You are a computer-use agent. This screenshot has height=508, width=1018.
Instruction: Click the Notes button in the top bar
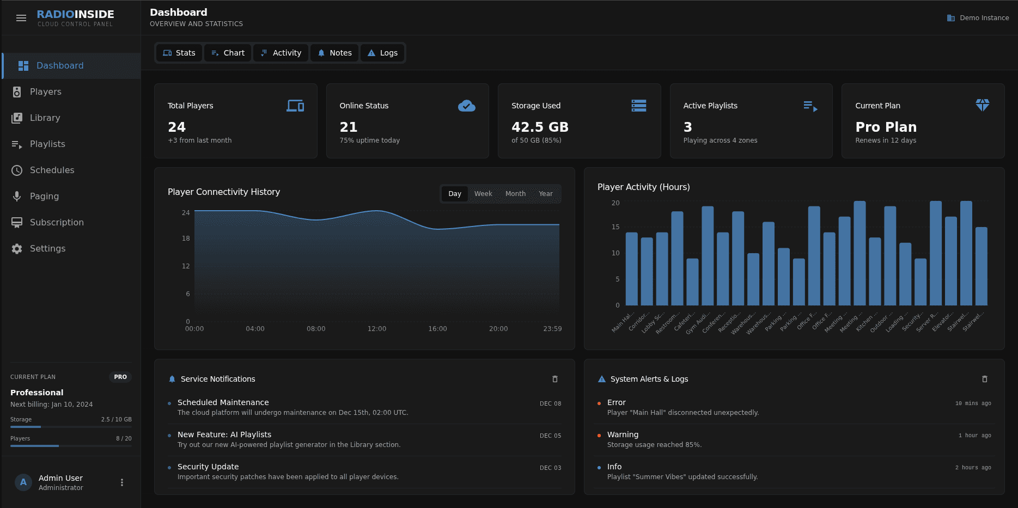coord(334,53)
